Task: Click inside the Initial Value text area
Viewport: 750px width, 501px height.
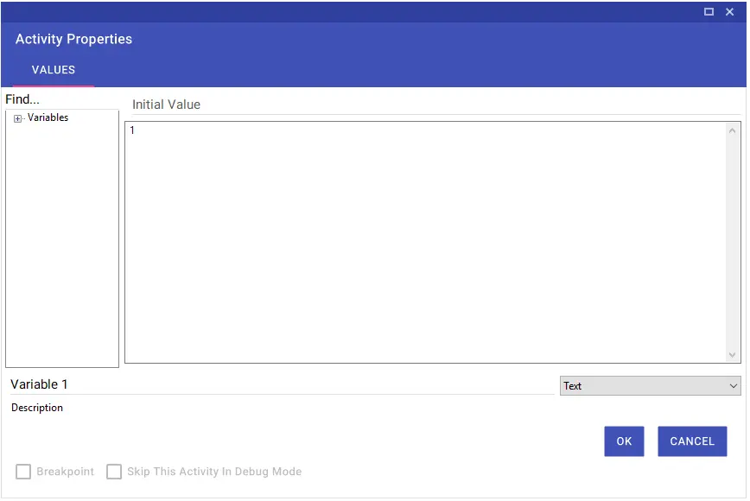Action: [426, 242]
